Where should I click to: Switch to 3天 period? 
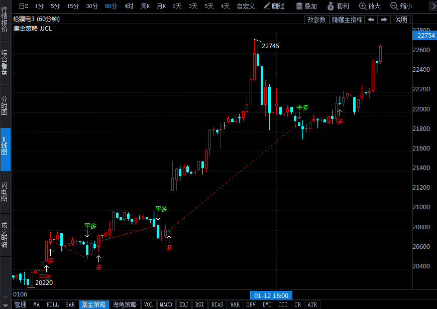193,6
